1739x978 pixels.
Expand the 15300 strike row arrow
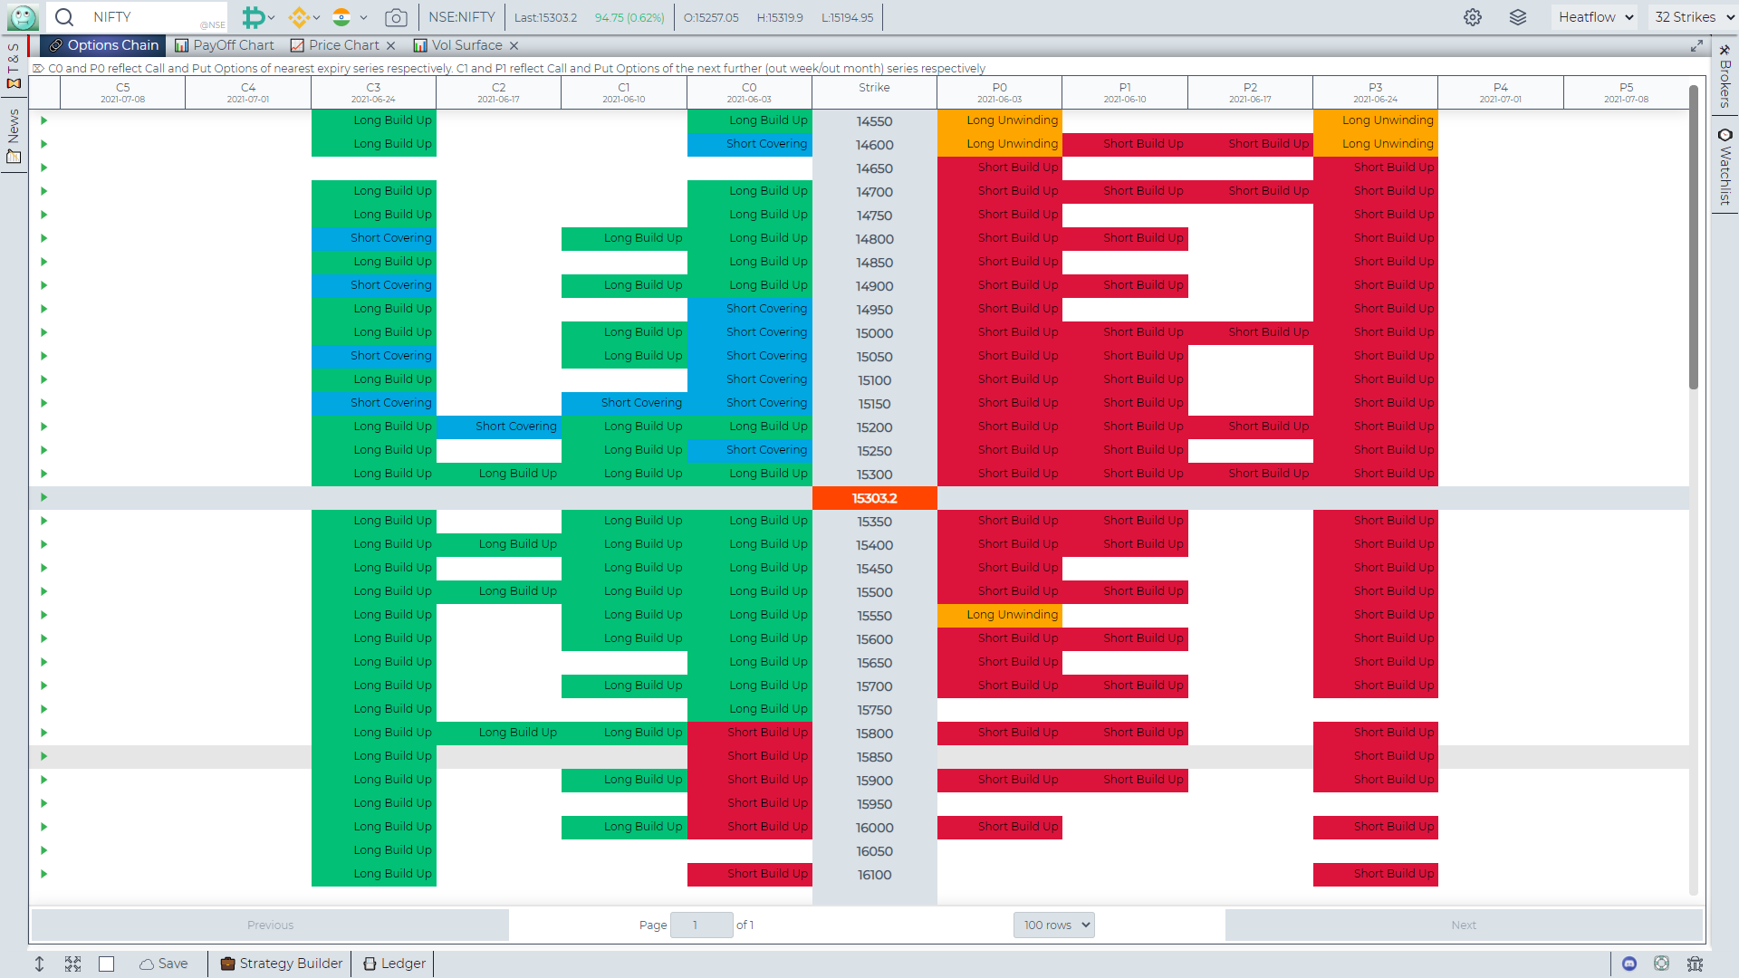click(43, 474)
